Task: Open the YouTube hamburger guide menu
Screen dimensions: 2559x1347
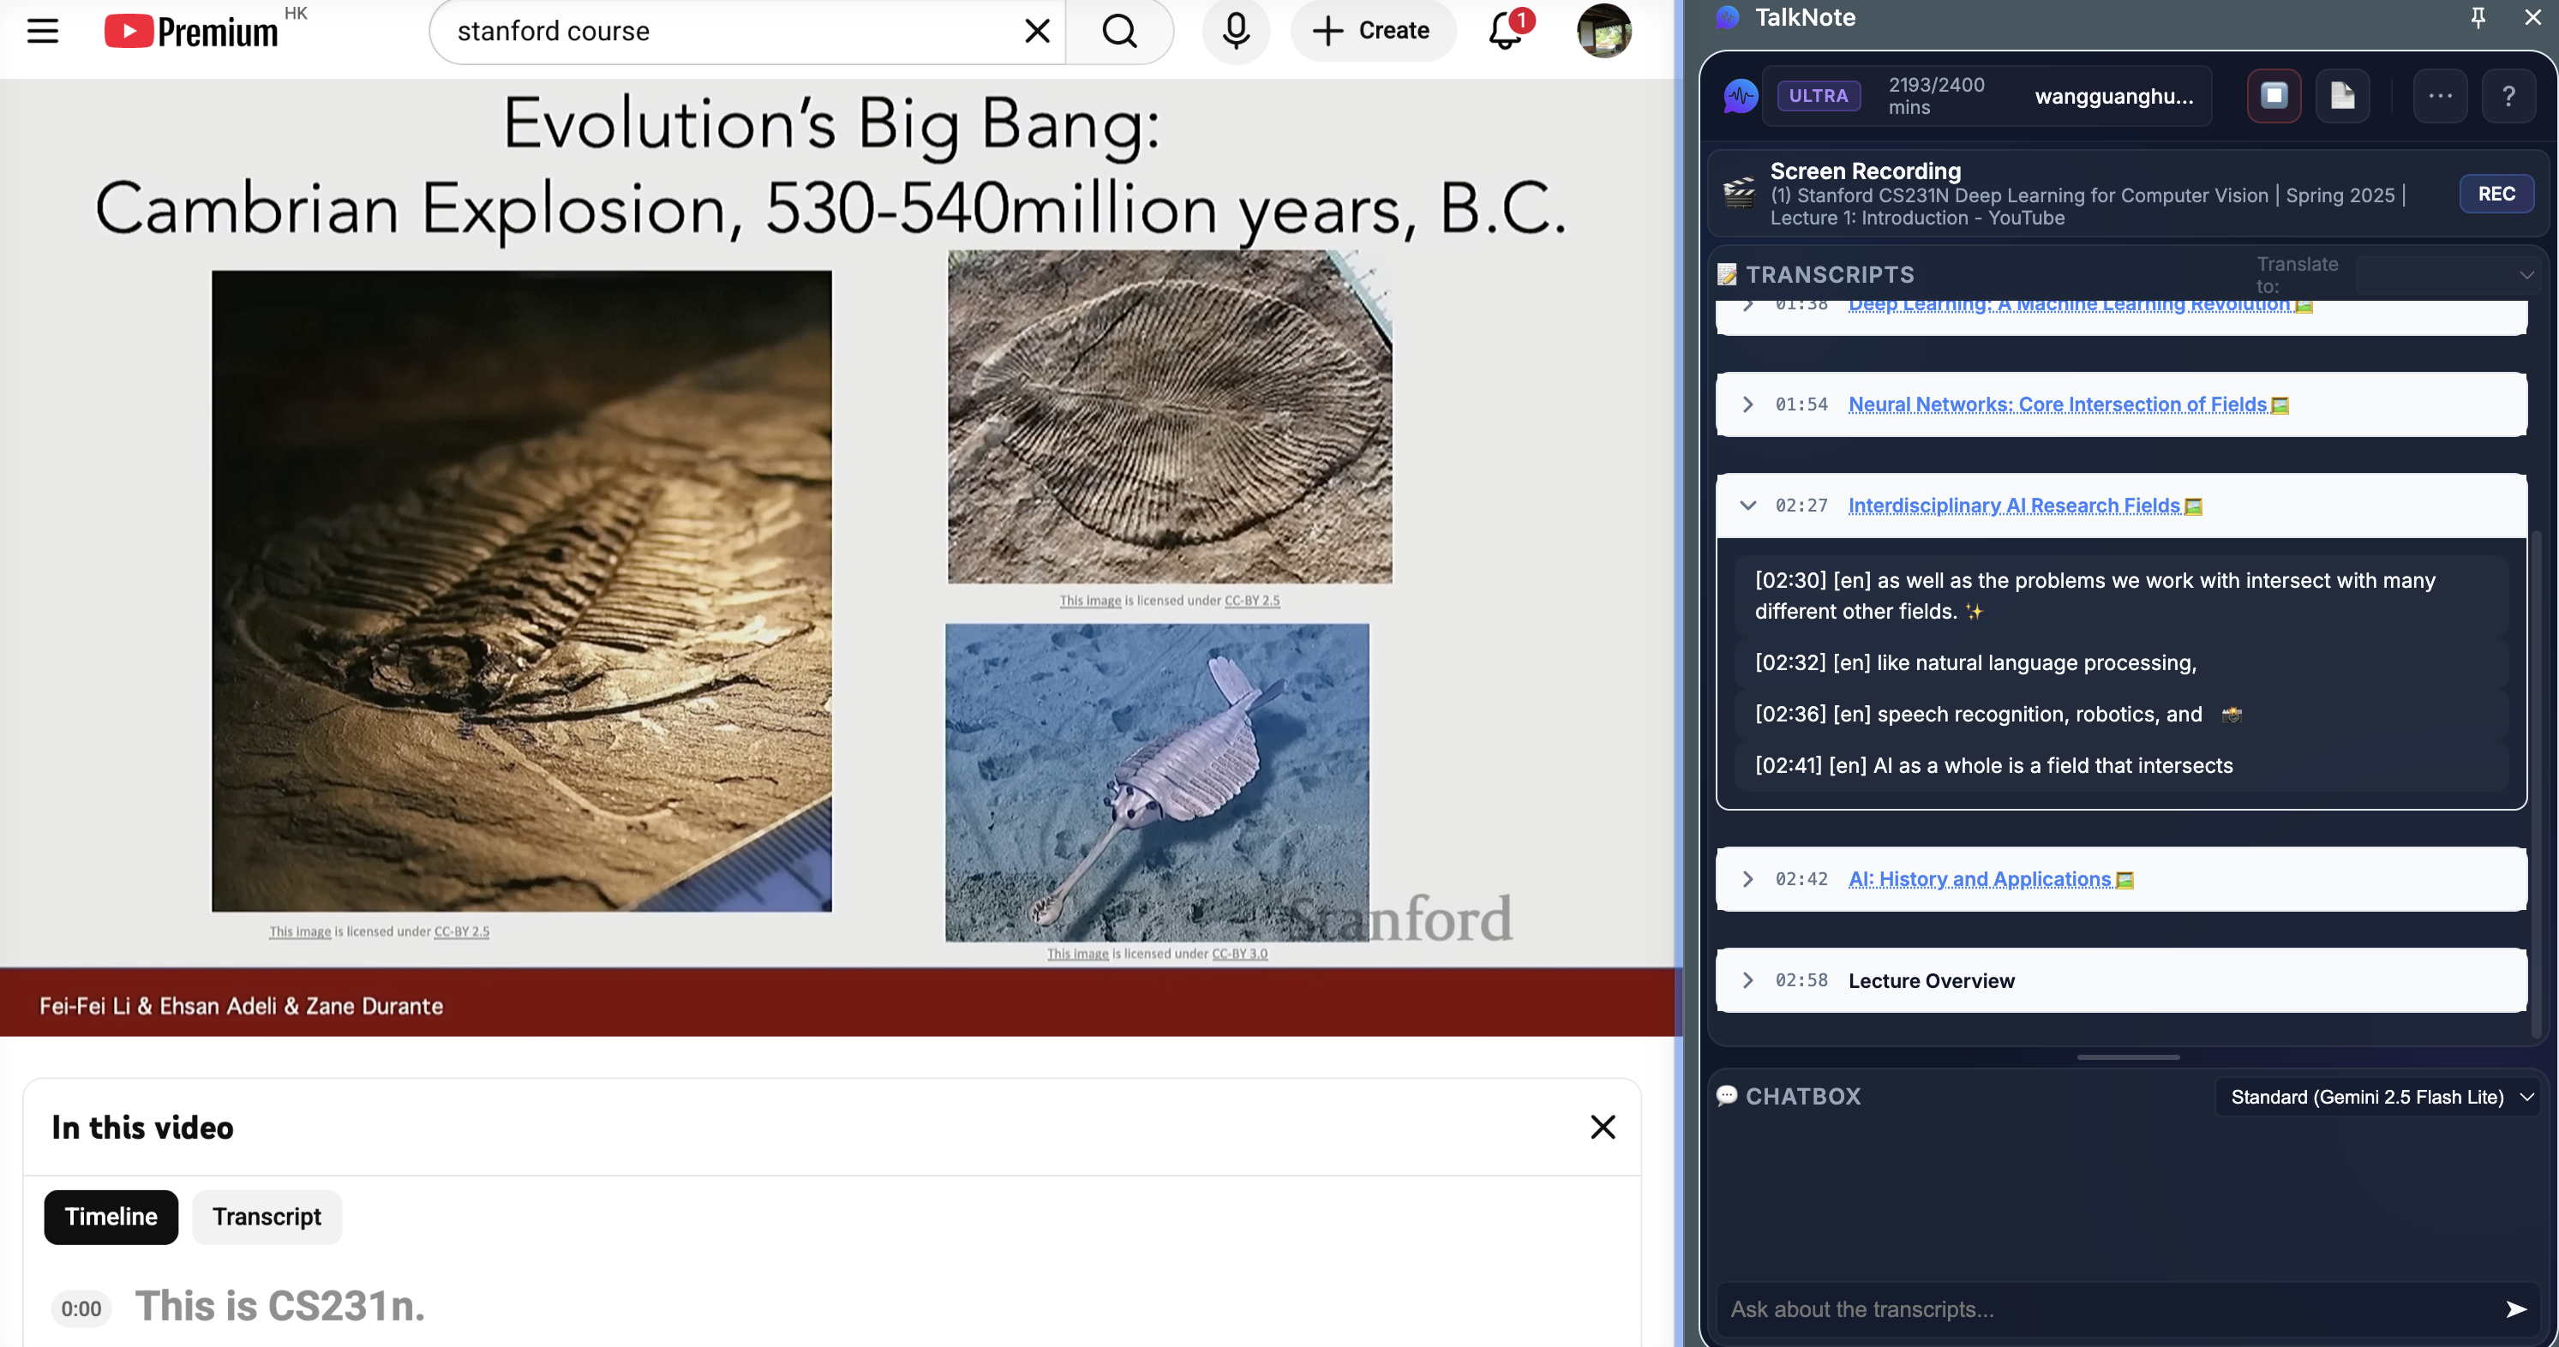Action: click(x=43, y=31)
